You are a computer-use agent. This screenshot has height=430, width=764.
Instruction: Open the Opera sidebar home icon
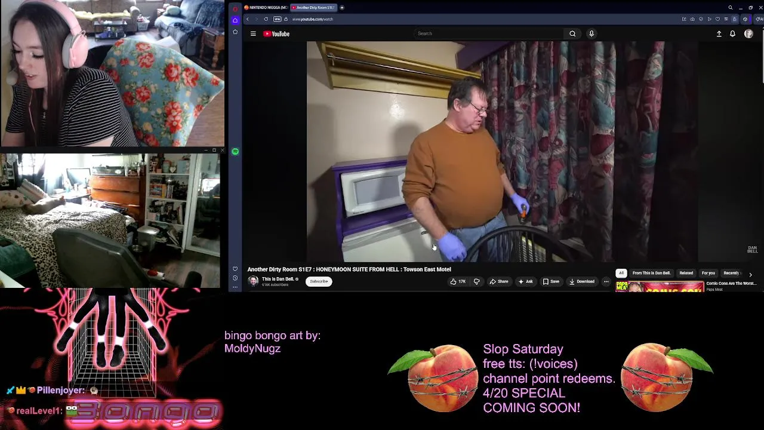pyautogui.click(x=235, y=20)
